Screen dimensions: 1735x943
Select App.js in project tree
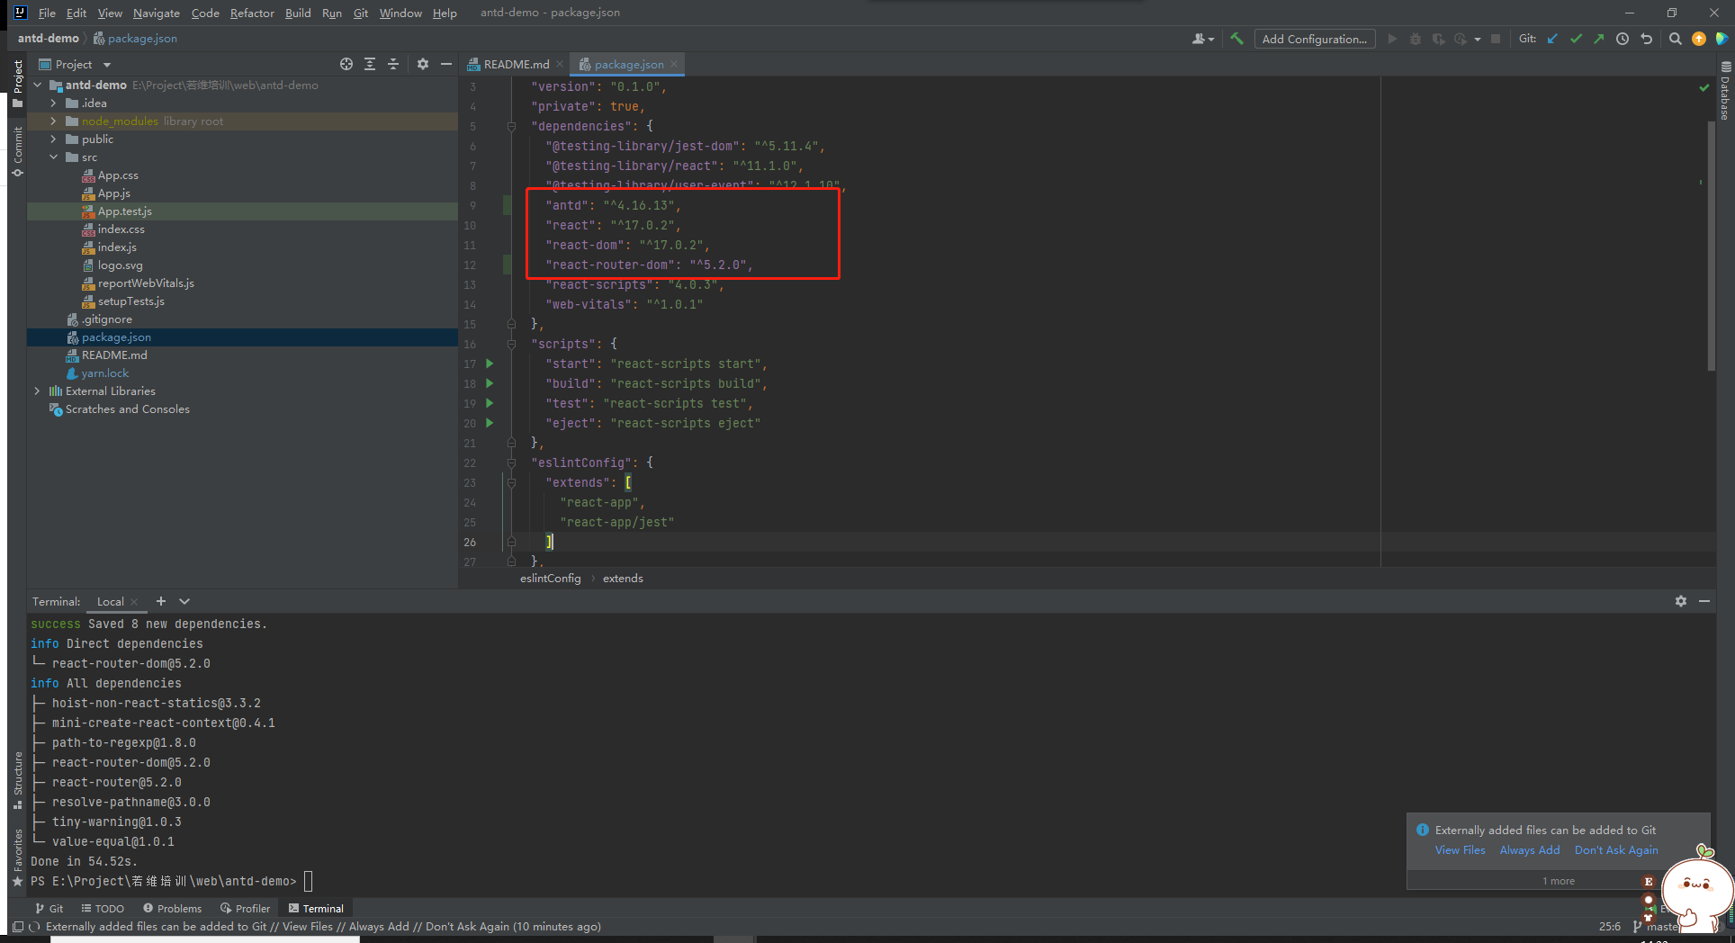tap(113, 193)
